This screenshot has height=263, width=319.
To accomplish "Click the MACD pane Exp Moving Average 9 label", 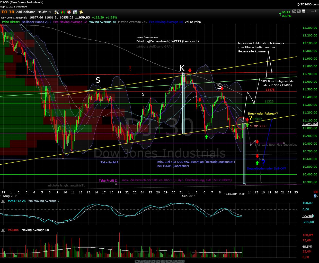I will (x=43, y=201).
